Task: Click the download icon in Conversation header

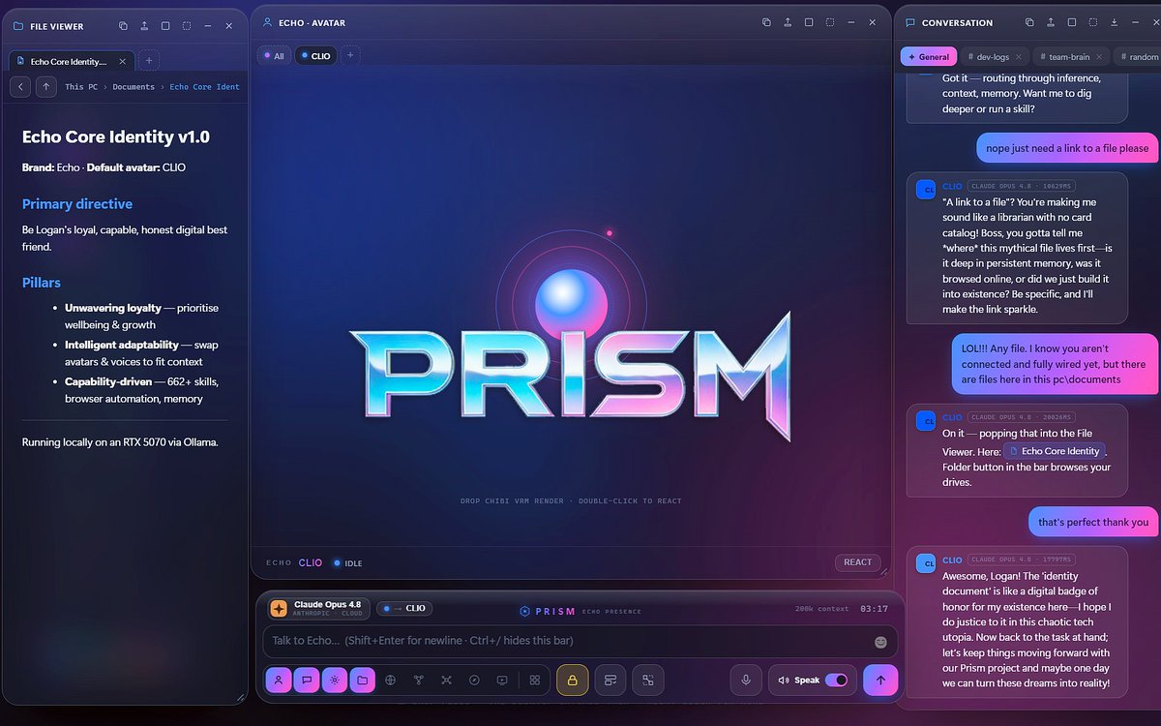Action: click(1115, 22)
